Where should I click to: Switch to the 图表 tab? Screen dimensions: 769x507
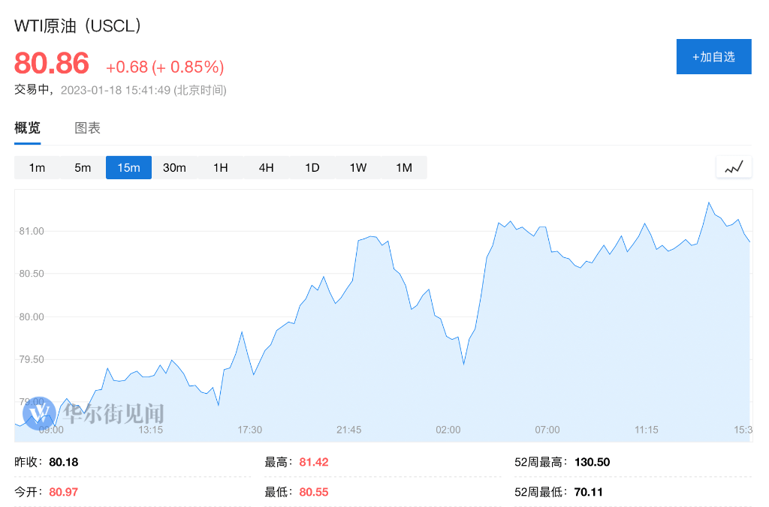[87, 128]
